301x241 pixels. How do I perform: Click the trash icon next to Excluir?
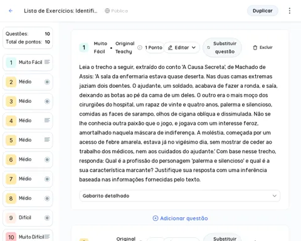pos(255,48)
